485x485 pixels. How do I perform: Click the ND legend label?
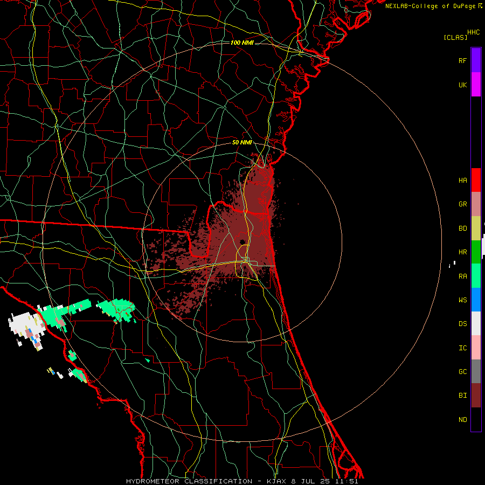463,420
